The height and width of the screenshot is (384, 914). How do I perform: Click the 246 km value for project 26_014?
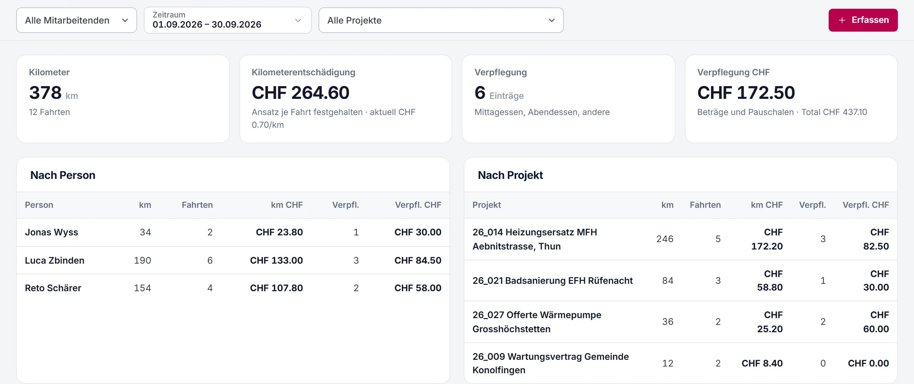(665, 239)
